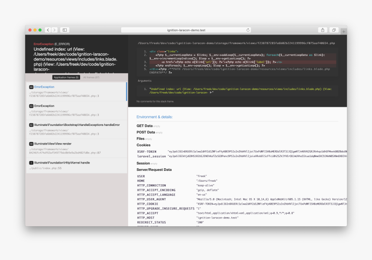This screenshot has height=260, width=372.
Task: Toggle the Safari sidebar icon
Action: point(64,30)
